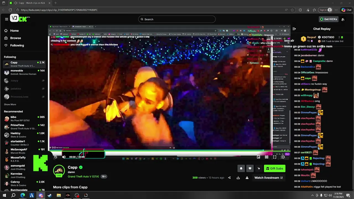
Task: Open video player settings
Action: coord(283,157)
